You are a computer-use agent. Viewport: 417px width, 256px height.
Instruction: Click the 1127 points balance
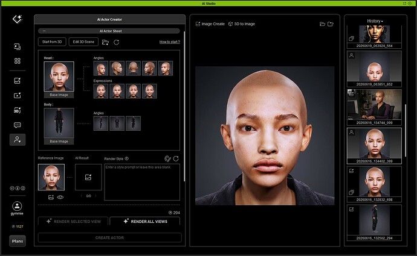pos(18,226)
